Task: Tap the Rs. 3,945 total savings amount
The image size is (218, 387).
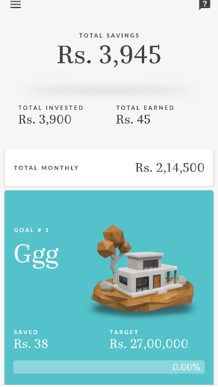Action: [x=109, y=55]
